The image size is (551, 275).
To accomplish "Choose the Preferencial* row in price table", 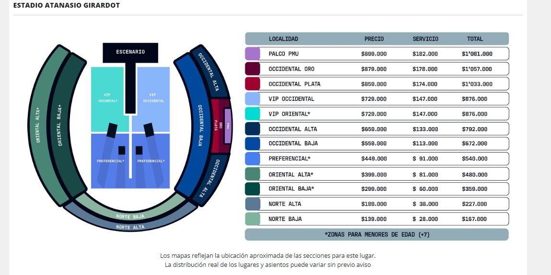I will point(376,159).
